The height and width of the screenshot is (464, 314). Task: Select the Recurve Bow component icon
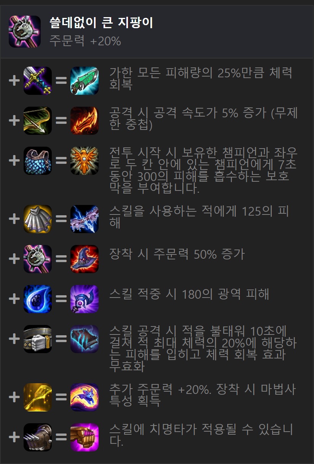point(38,121)
